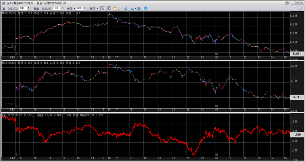Click the 金 2022/02 contract label
The height and width of the screenshot is (162, 305).
tap(11, 8)
